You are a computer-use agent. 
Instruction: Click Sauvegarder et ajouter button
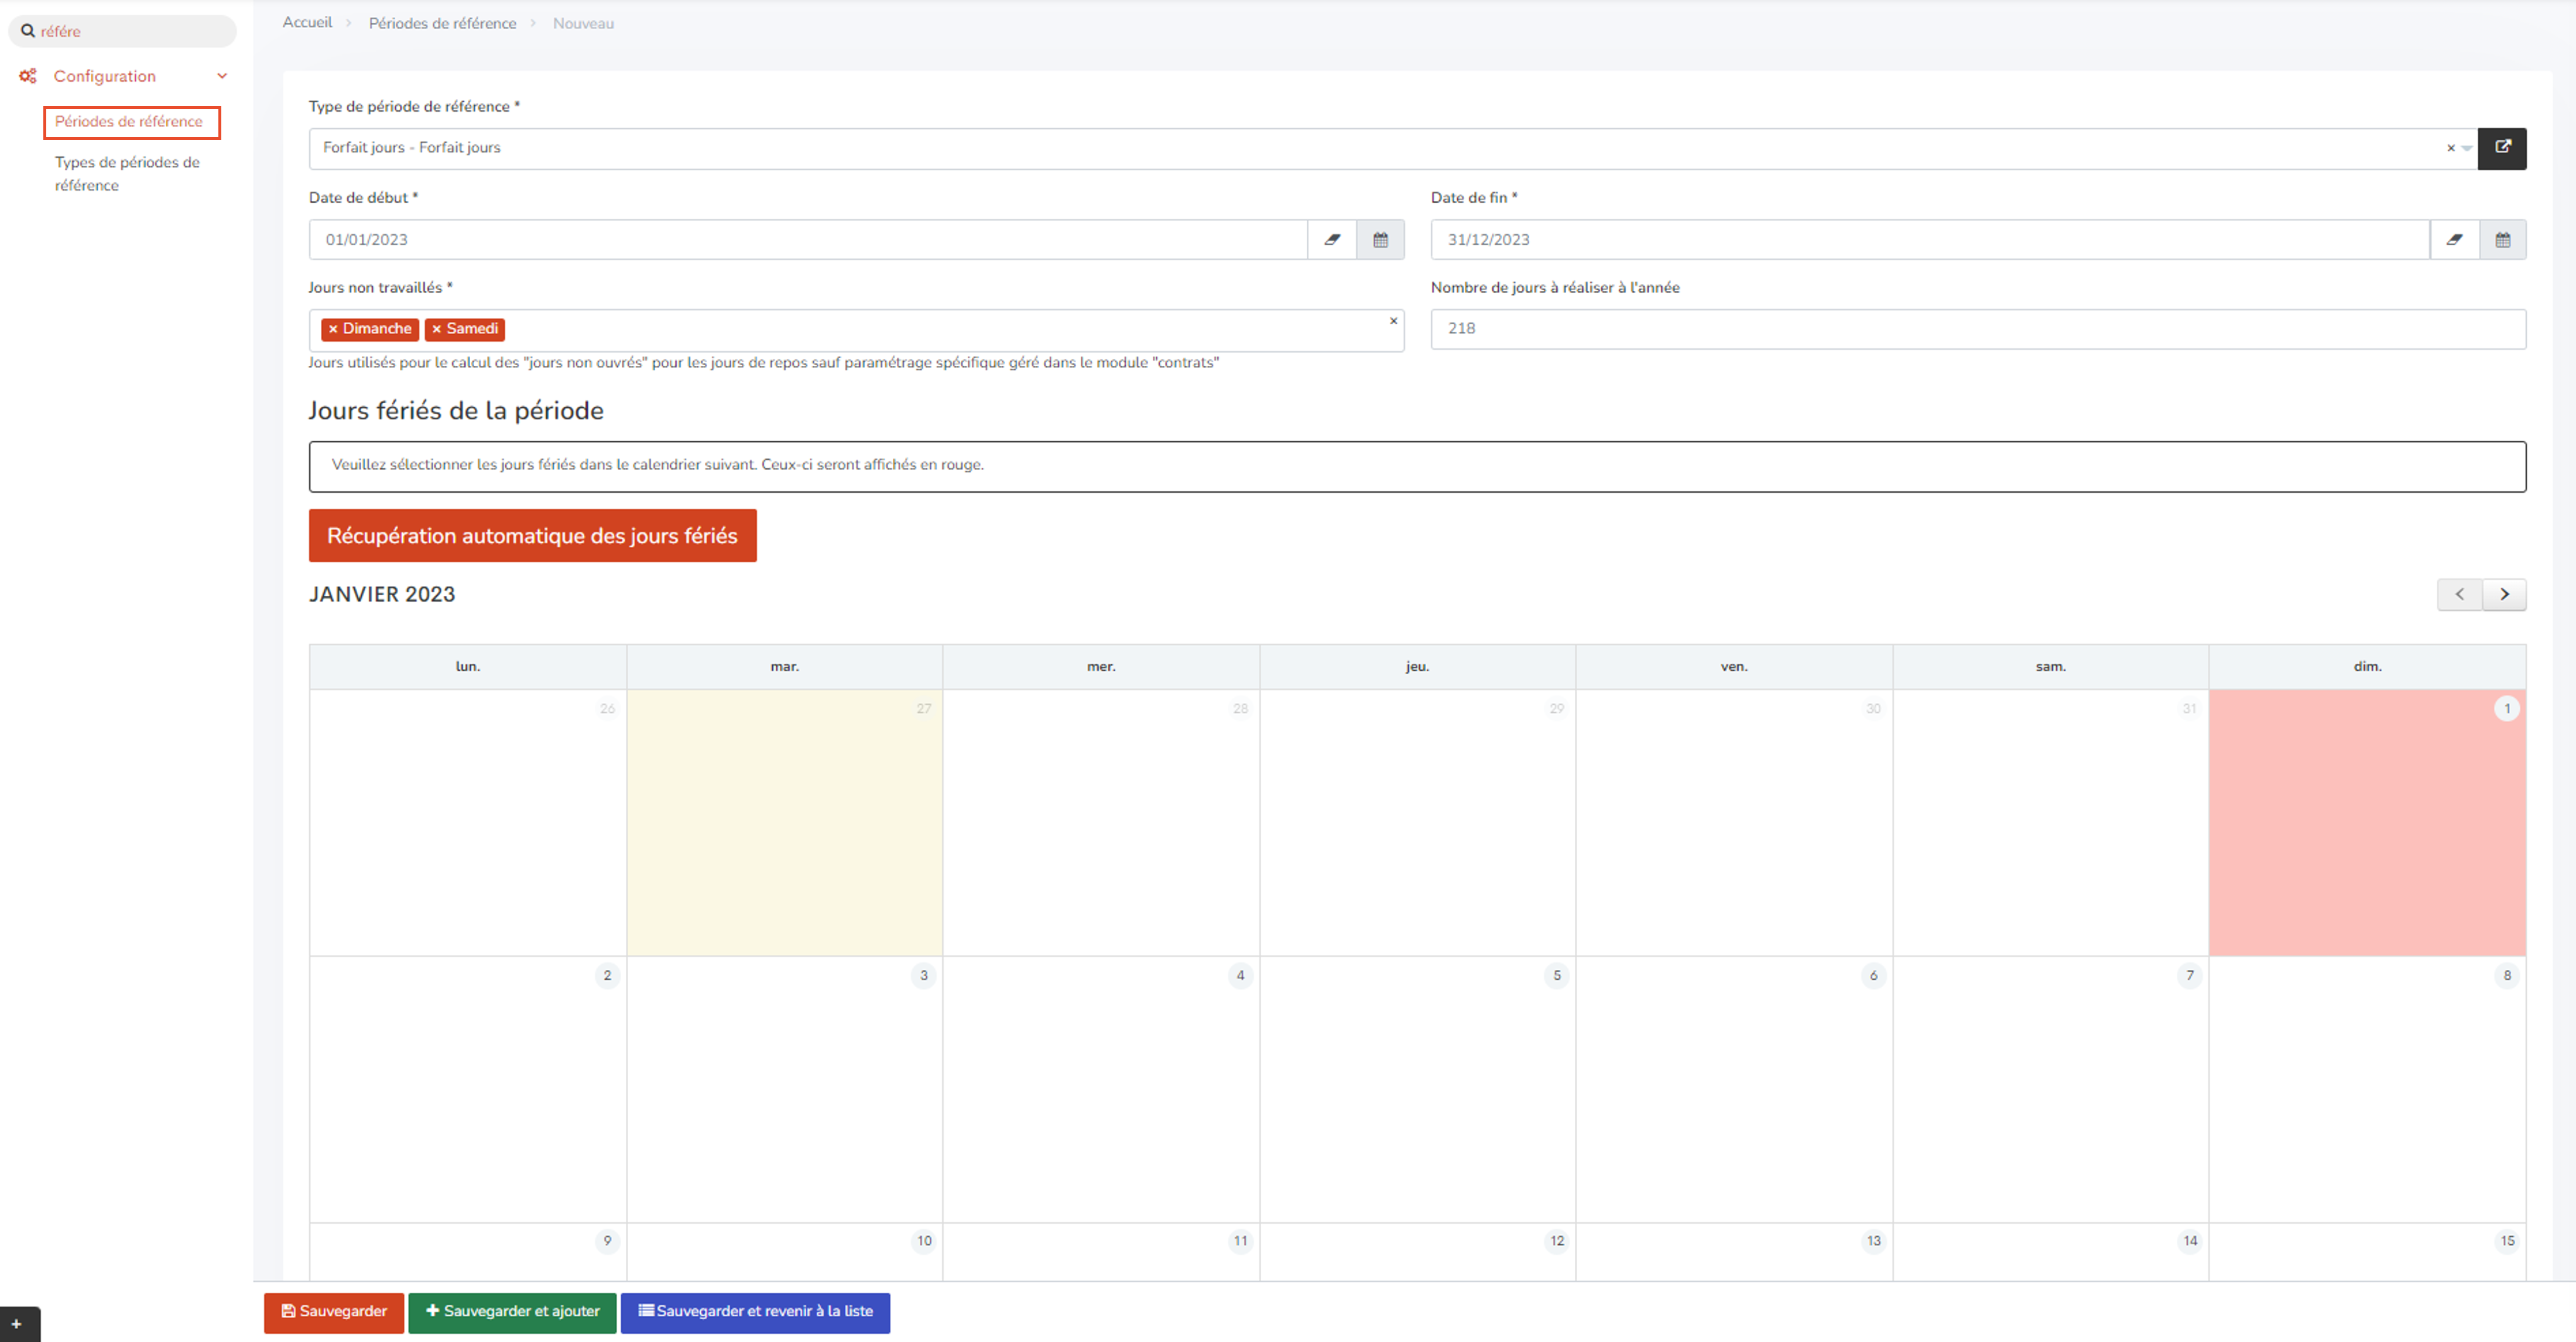click(x=512, y=1312)
